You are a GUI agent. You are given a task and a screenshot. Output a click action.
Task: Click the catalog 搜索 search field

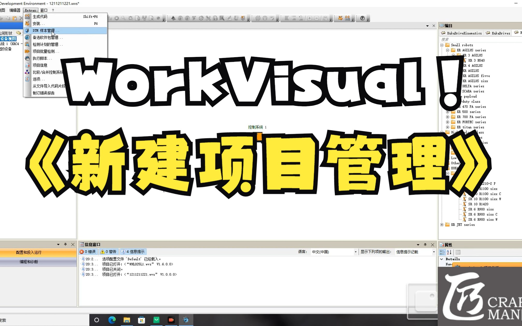pos(480,39)
